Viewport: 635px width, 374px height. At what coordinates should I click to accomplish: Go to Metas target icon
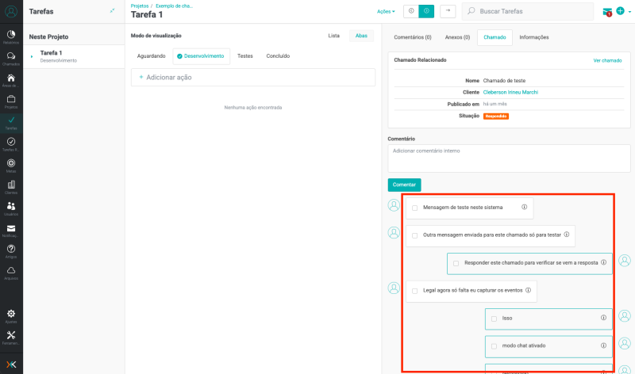click(x=11, y=165)
